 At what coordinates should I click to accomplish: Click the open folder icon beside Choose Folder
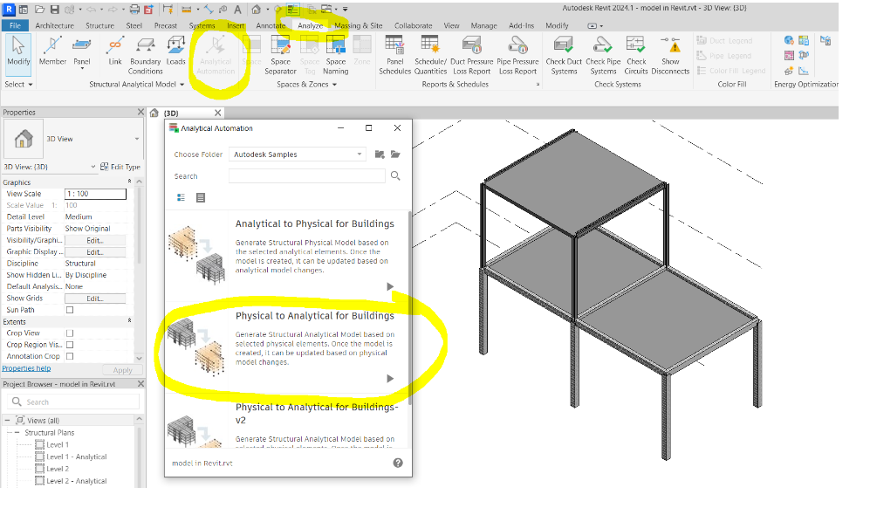coord(395,154)
